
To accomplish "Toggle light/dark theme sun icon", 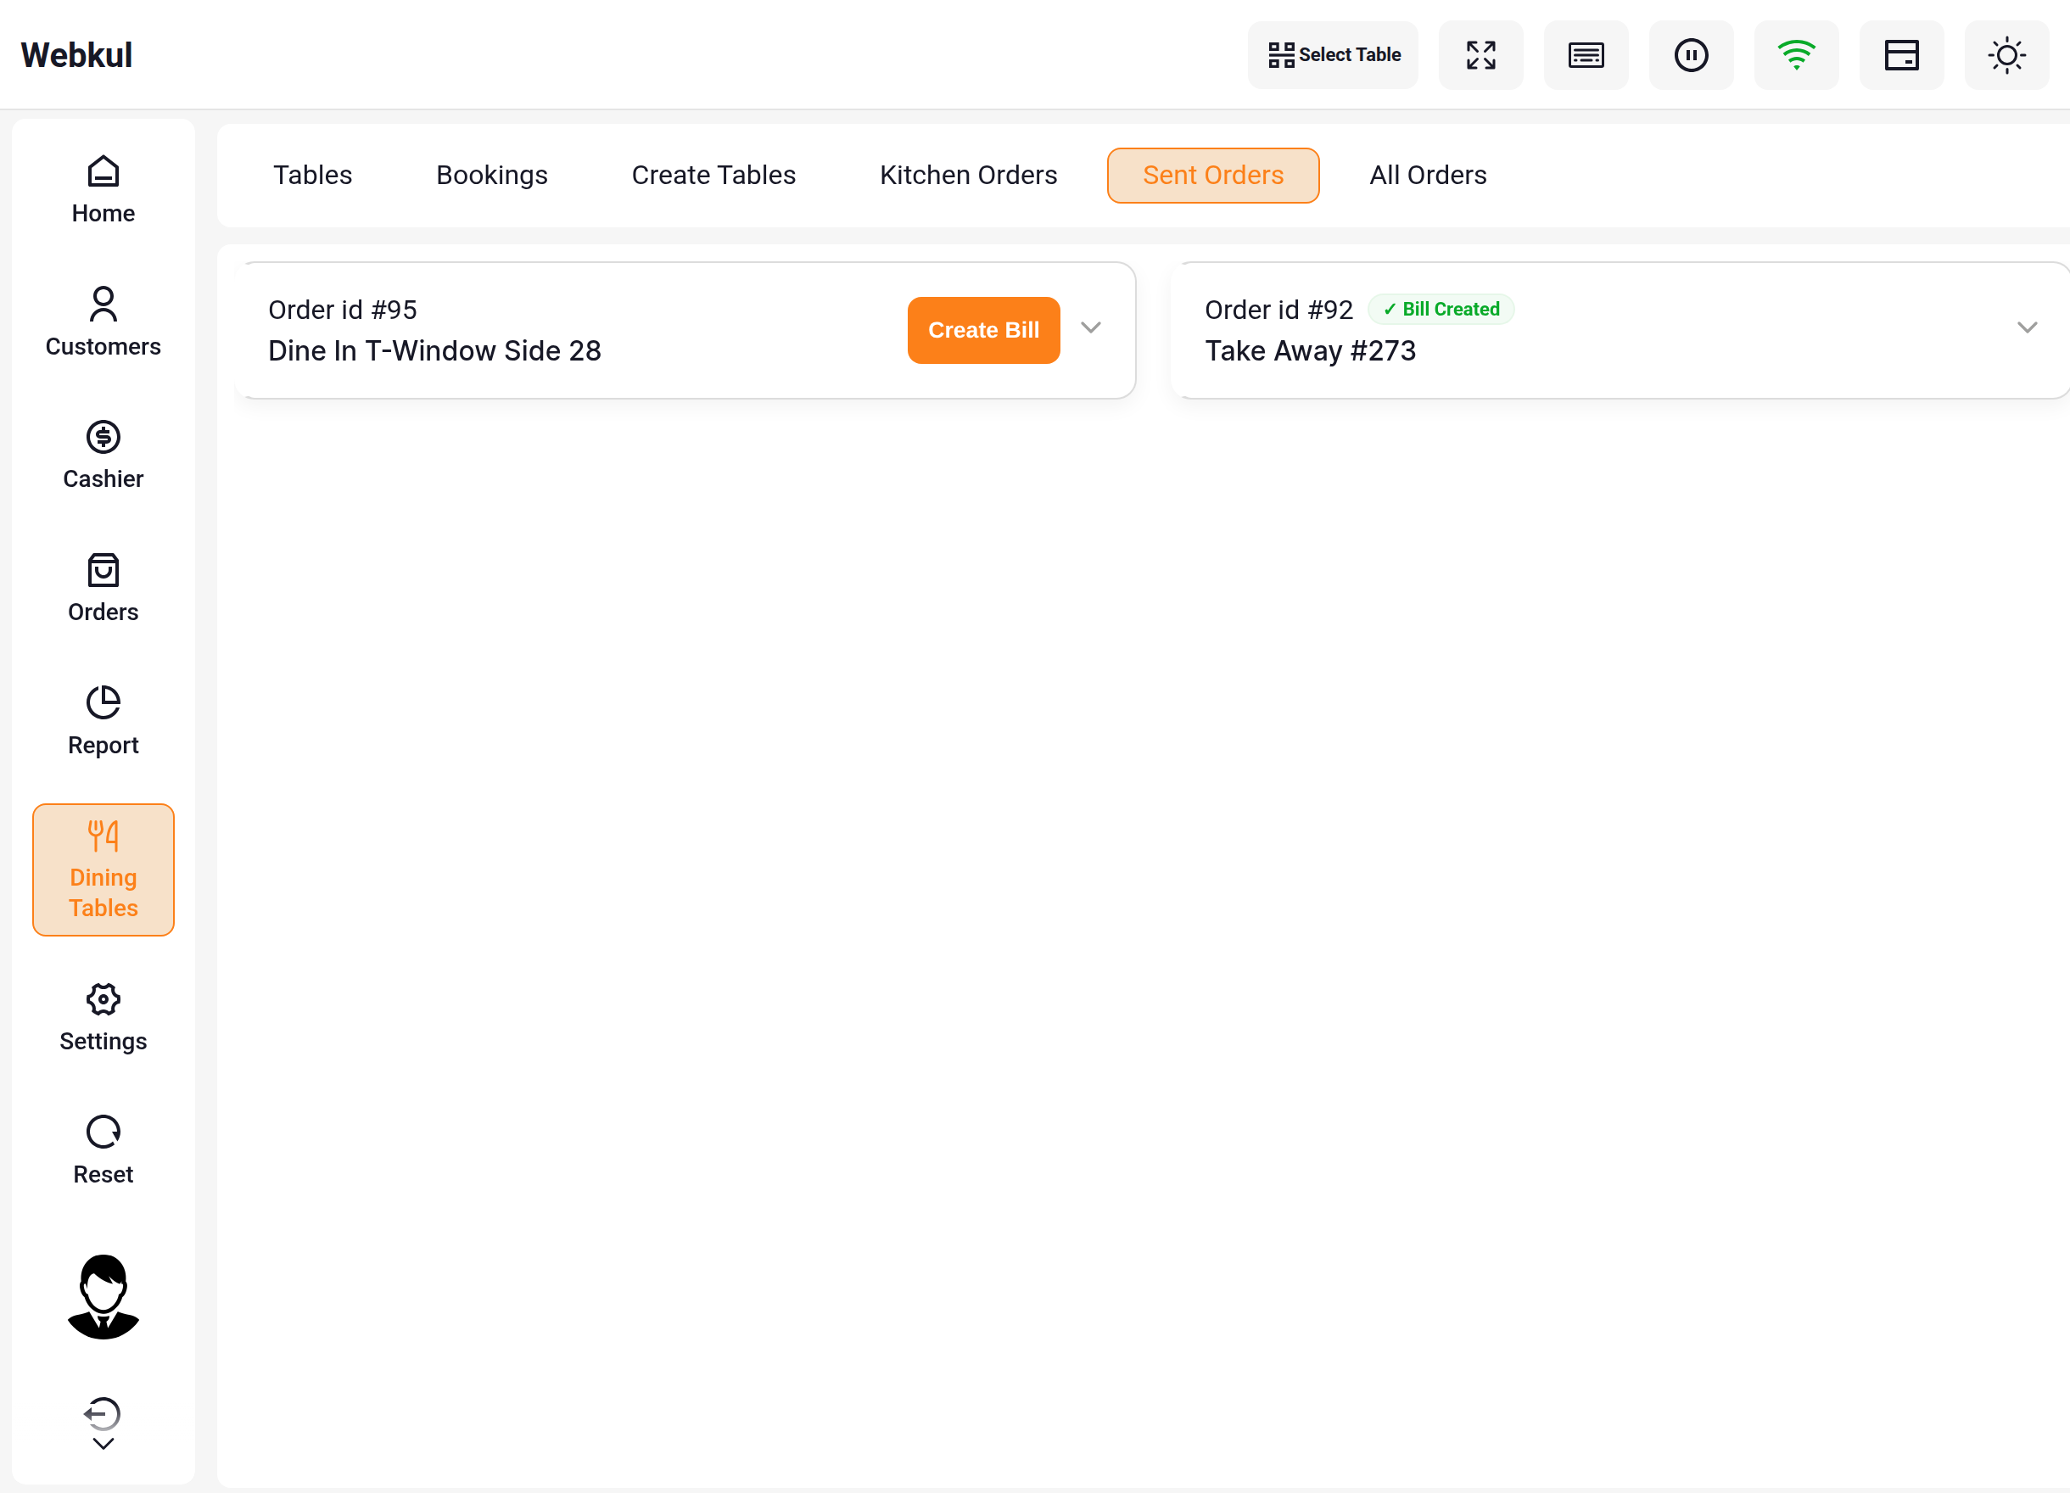I will (2007, 55).
